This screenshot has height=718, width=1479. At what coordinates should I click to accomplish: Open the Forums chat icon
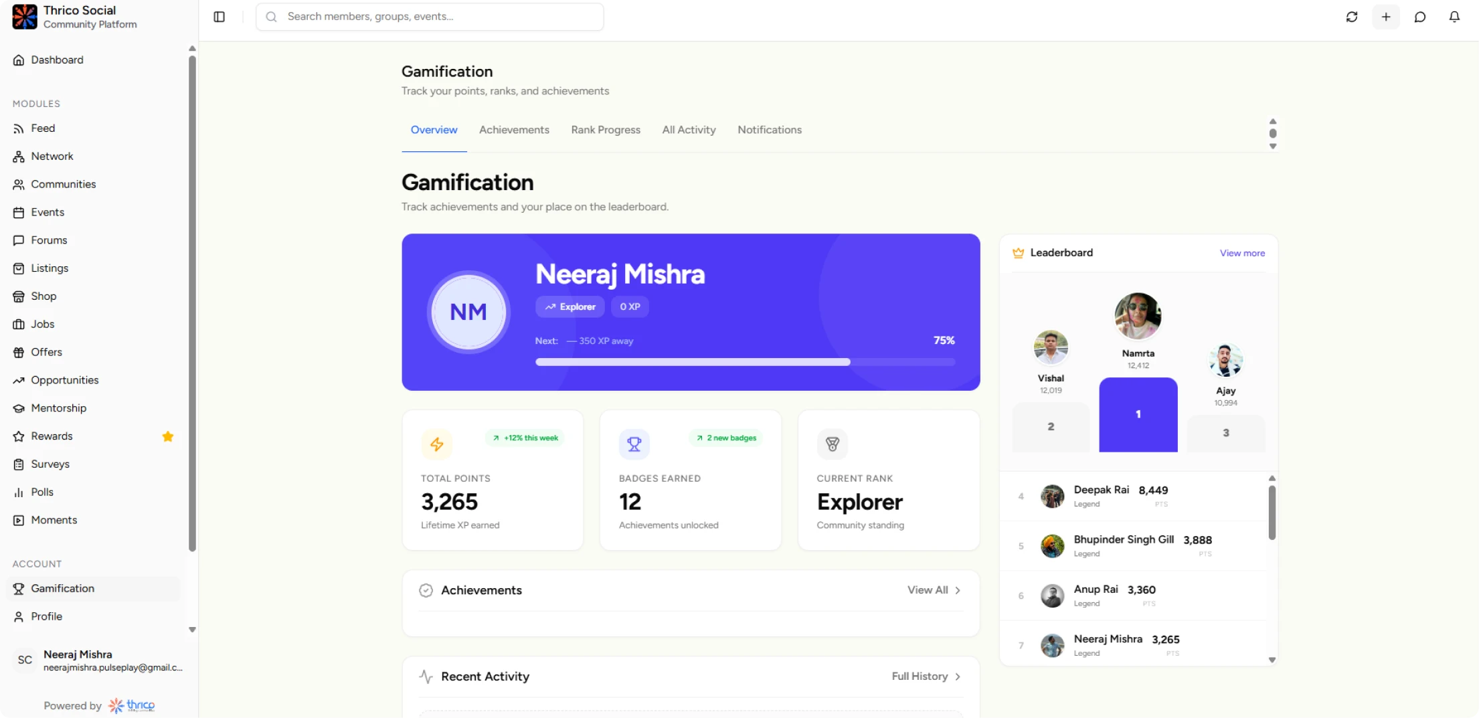click(x=19, y=240)
